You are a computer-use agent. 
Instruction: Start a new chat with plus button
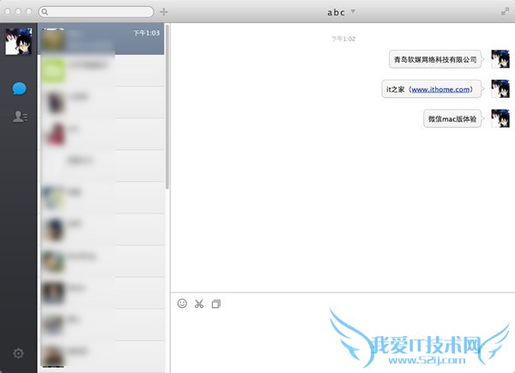[164, 12]
